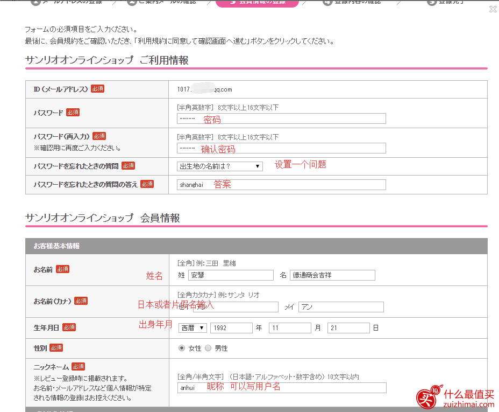The height and width of the screenshot is (412, 499).
Task: Click the お客様基本情報 section header
Action: (x=256, y=246)
